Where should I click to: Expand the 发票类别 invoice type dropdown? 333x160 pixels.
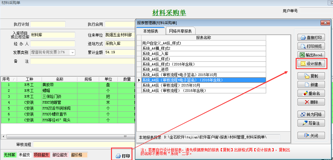tap(73, 52)
